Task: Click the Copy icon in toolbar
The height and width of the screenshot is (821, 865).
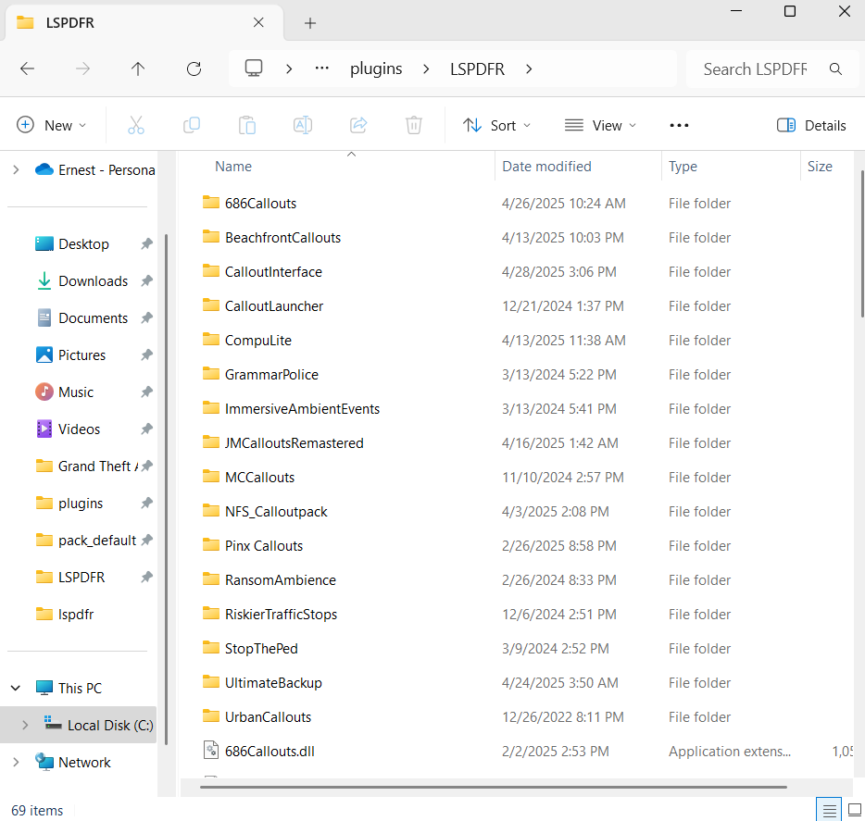Action: pyautogui.click(x=192, y=125)
